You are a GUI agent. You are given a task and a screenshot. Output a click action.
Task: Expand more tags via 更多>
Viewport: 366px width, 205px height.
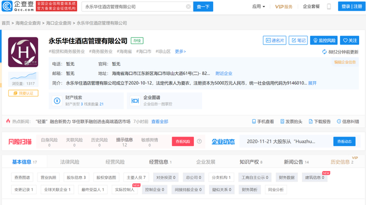tap(180, 51)
